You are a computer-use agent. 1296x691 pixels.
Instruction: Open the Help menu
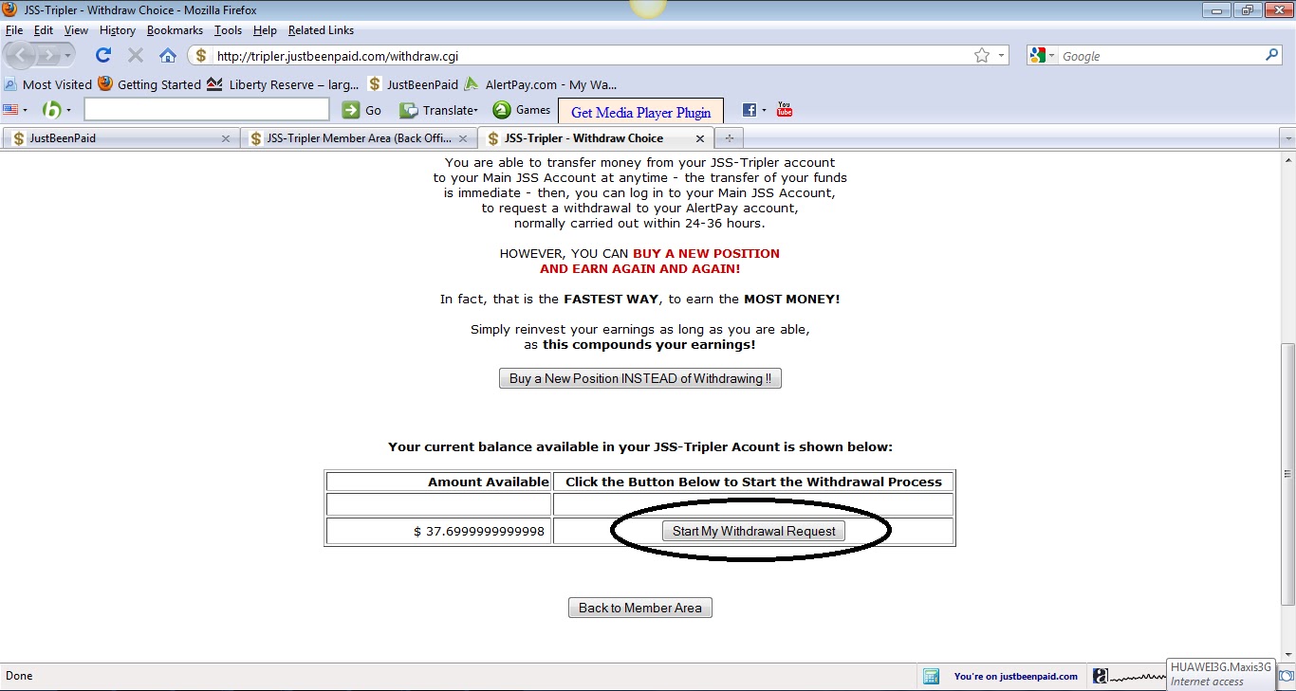(x=265, y=30)
